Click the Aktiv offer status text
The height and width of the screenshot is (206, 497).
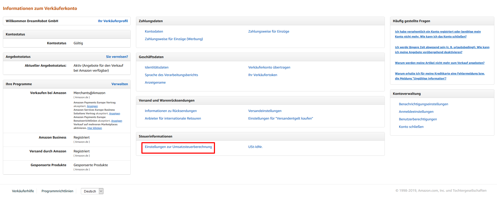(98, 68)
